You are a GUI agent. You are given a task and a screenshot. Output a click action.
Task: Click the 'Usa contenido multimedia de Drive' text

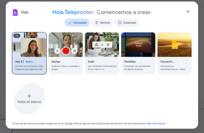click(102, 68)
